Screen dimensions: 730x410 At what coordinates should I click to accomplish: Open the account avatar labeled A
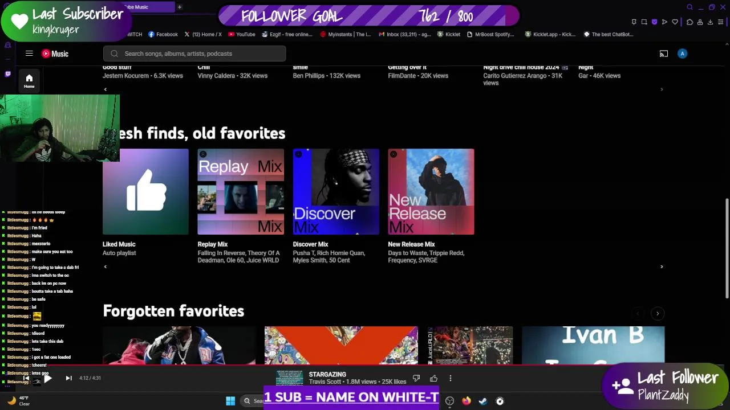click(x=682, y=54)
